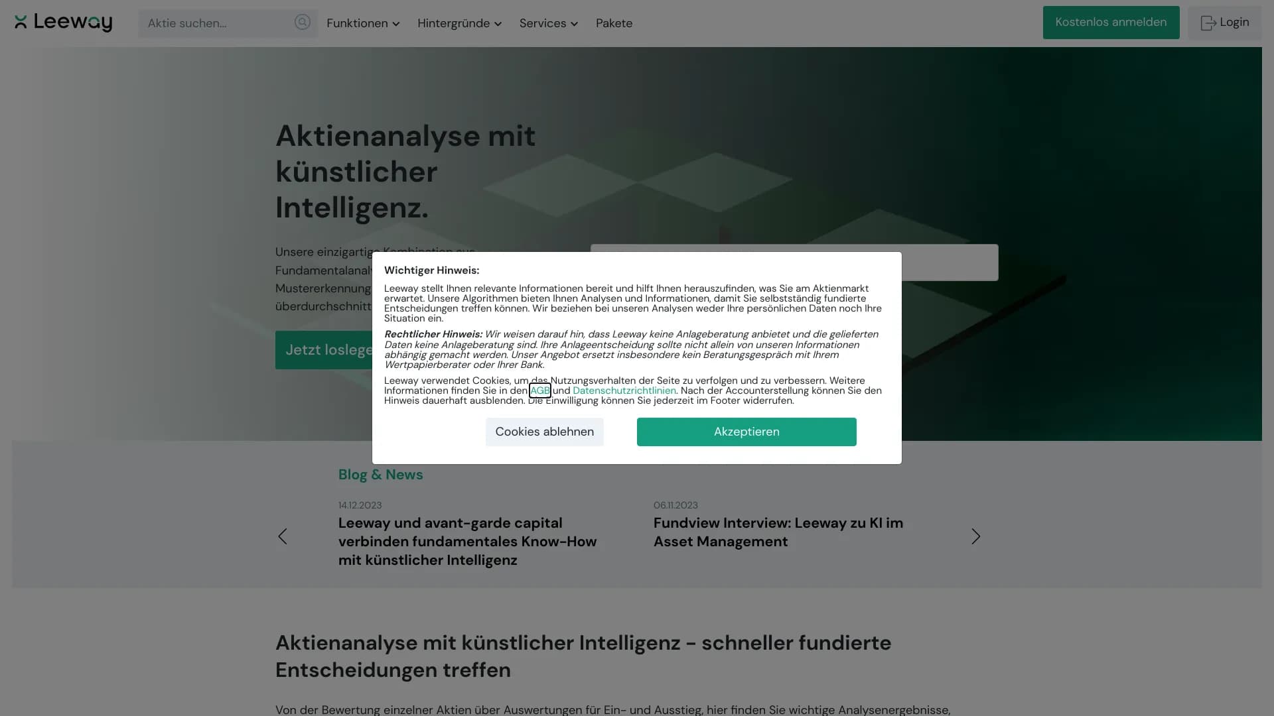This screenshot has width=1274, height=716.
Task: Show previous blog post with left arrow
Action: (x=283, y=536)
